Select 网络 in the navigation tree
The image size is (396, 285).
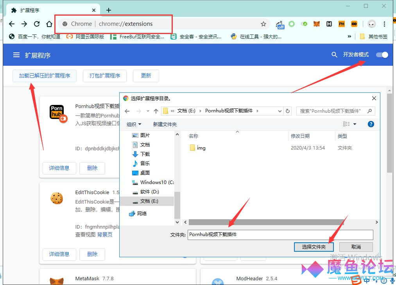tap(138, 214)
